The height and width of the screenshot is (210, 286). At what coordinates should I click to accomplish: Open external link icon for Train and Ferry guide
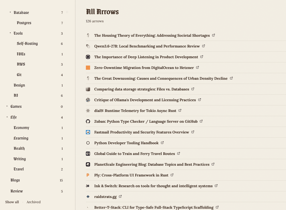click(x=179, y=153)
